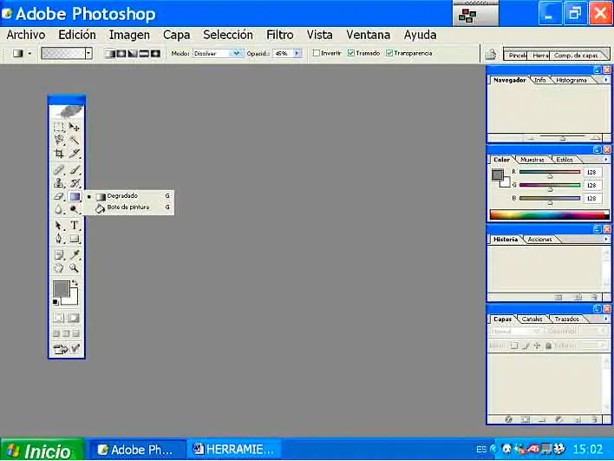Screen dimensions: 614x461
Task: Choose radial gradient style
Action: (x=121, y=53)
